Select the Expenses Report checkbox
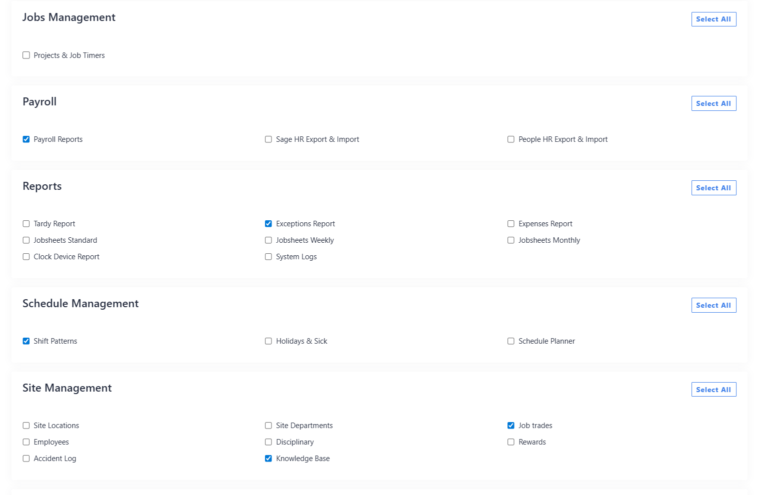Image resolution: width=758 pixels, height=495 pixels. click(x=510, y=224)
